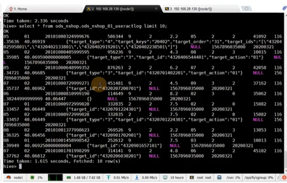Click the value 252612

pos(115,141)
